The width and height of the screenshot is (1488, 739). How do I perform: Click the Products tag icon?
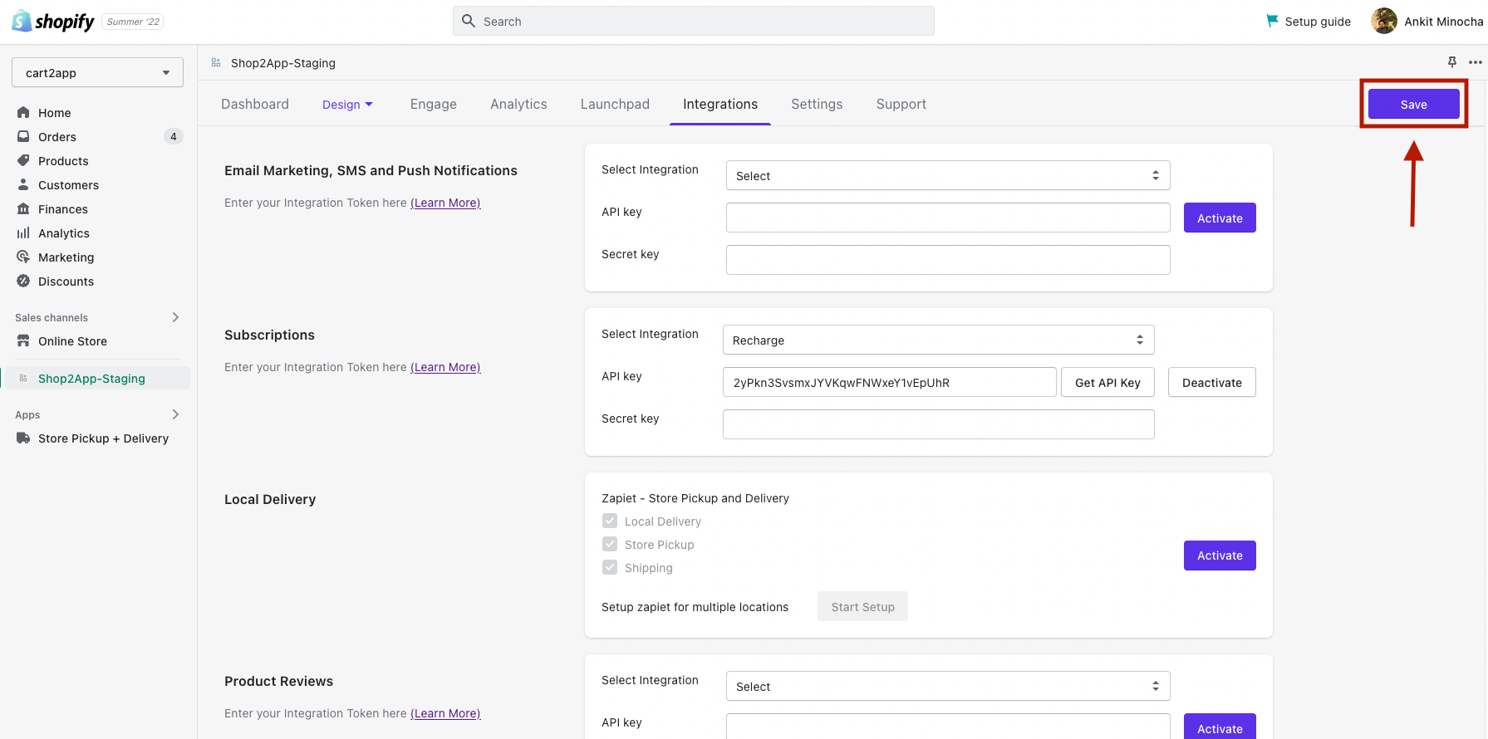click(23, 160)
